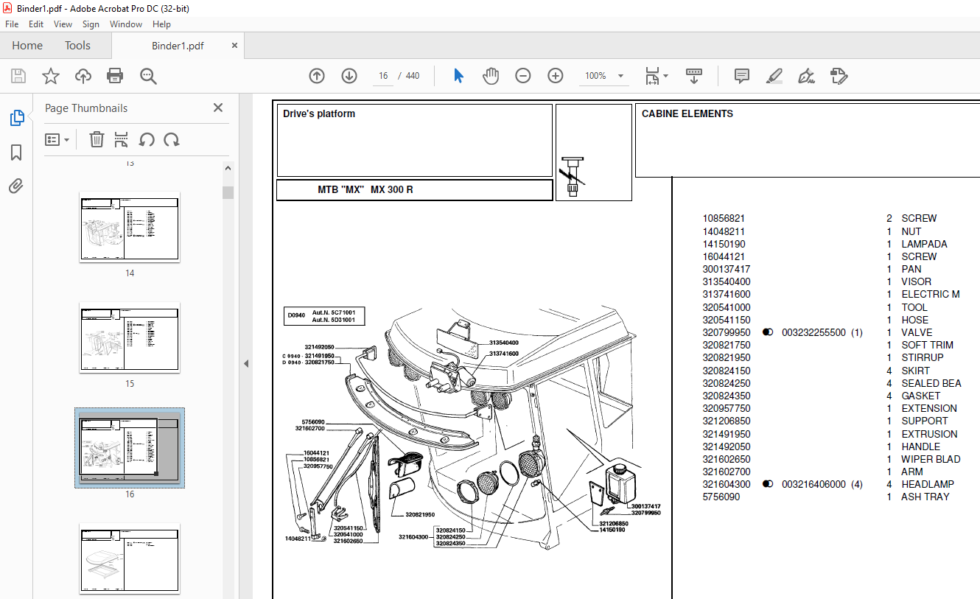Open the Bookmarks pane icon

pyautogui.click(x=16, y=153)
